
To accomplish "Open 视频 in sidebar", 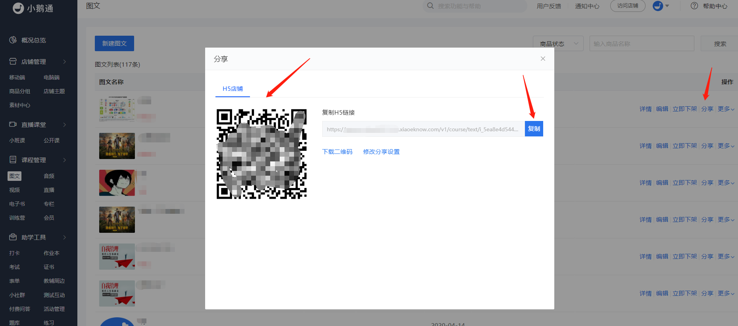I will 15,190.
